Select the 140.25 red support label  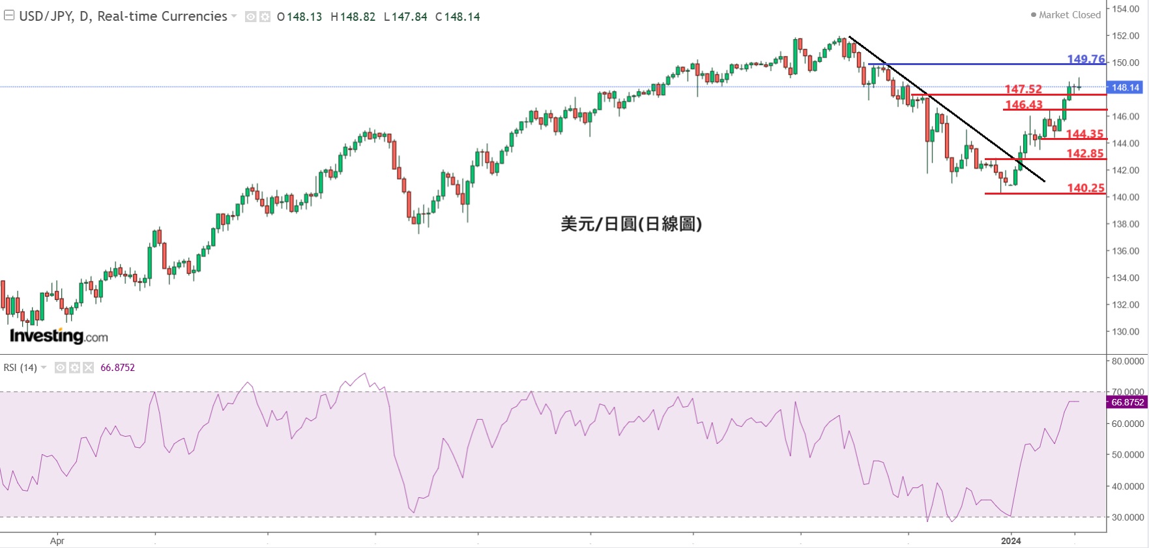[1085, 188]
